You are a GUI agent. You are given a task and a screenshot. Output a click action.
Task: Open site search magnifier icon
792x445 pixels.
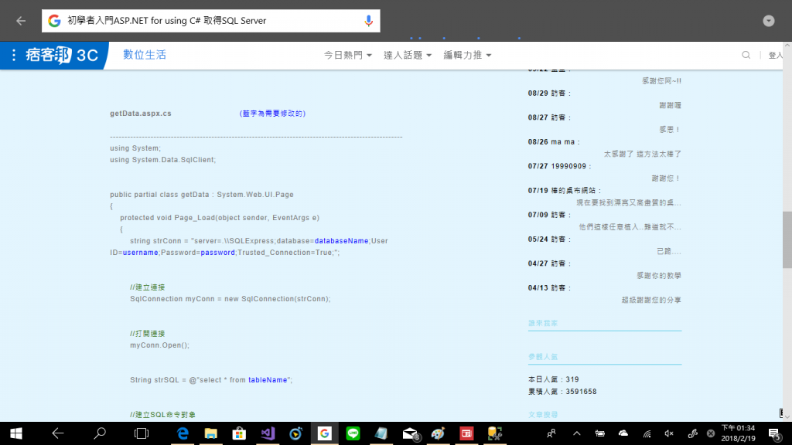(x=746, y=55)
